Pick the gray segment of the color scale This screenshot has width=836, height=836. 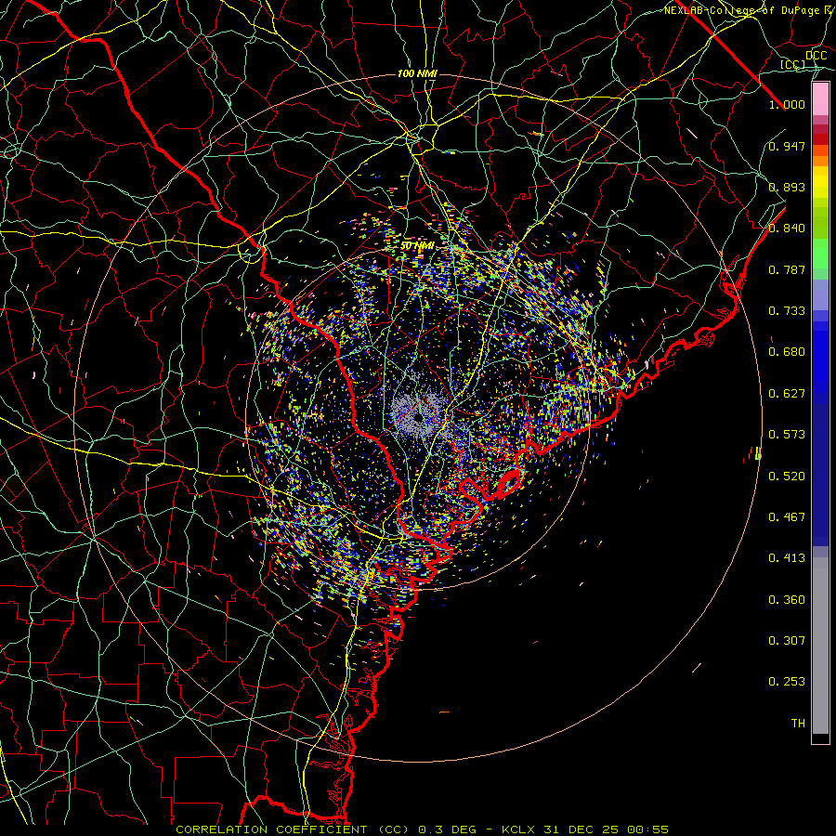coord(820,646)
